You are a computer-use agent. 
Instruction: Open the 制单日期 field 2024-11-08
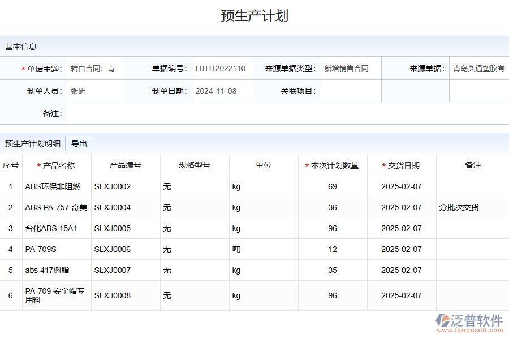[222, 91]
